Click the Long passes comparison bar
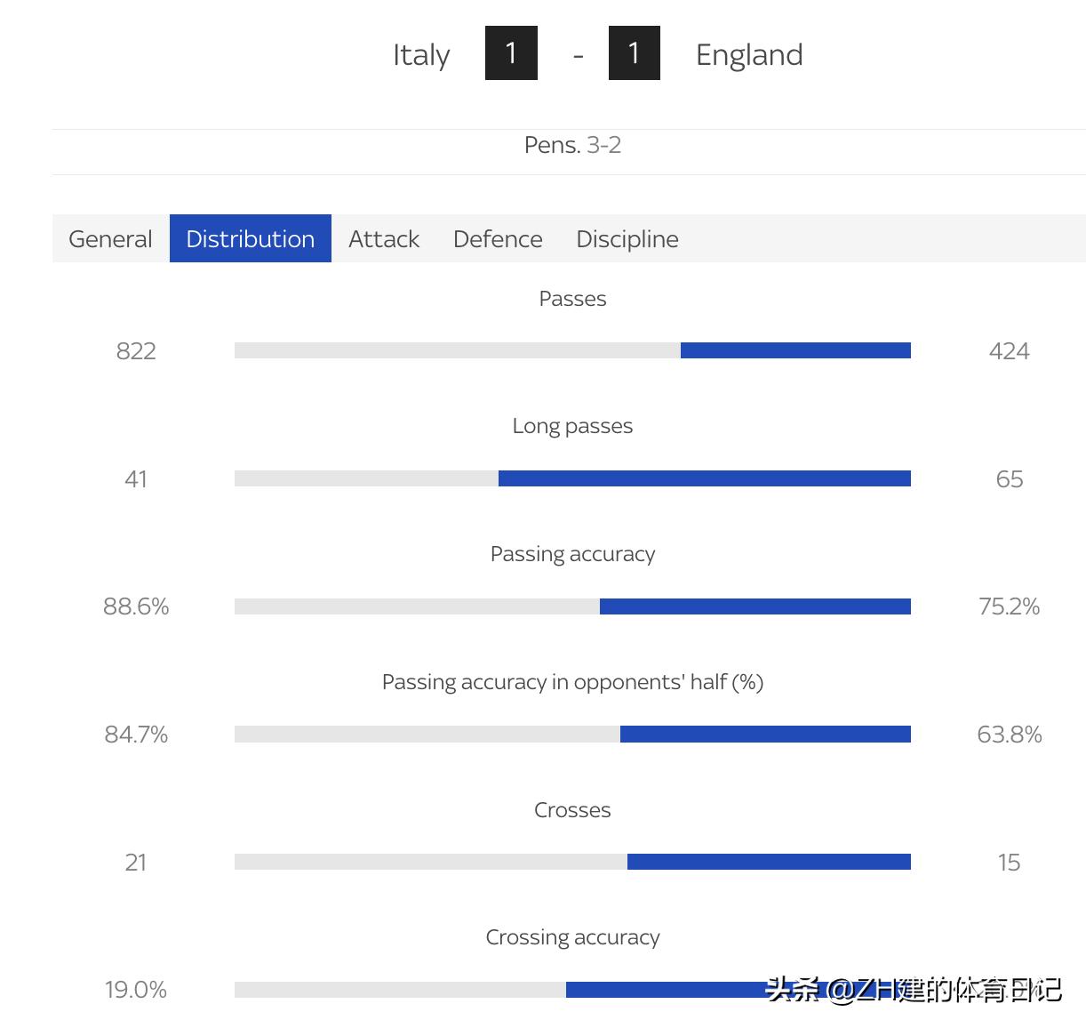Image resolution: width=1086 pixels, height=1028 pixels. [x=572, y=478]
